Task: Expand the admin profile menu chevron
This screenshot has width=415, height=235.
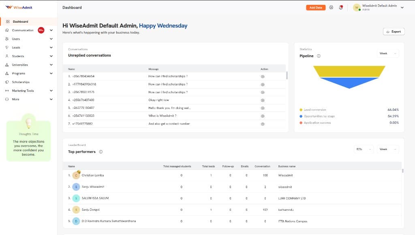Action: tap(402, 7)
